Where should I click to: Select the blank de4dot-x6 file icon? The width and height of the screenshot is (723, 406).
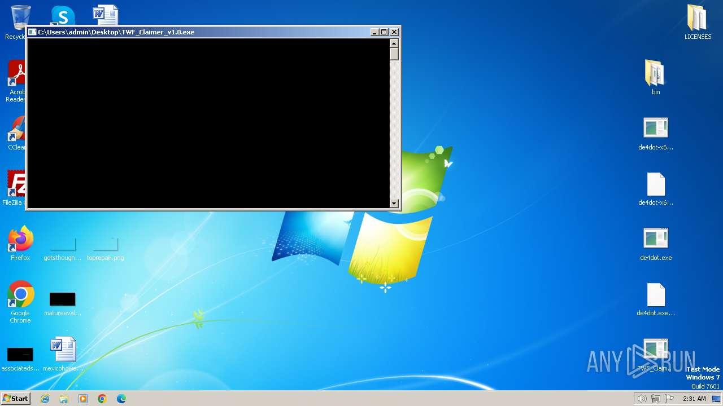(656, 189)
